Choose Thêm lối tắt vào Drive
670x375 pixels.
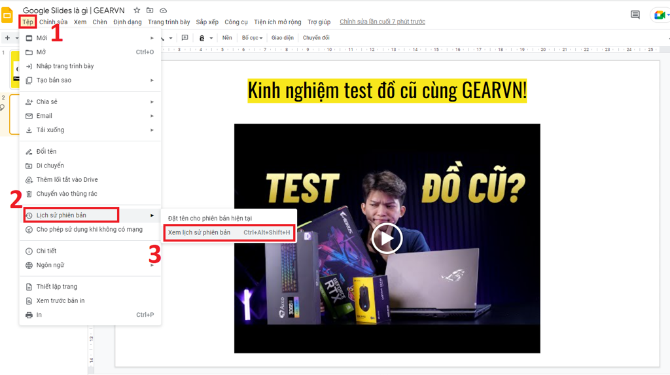[90, 179]
